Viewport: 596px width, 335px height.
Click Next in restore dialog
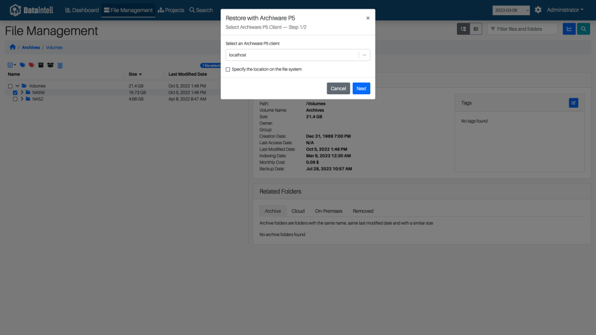[361, 88]
